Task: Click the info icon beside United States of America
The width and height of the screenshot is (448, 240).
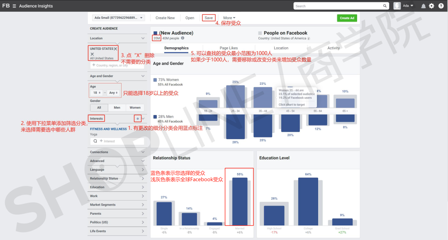Action: (309, 38)
